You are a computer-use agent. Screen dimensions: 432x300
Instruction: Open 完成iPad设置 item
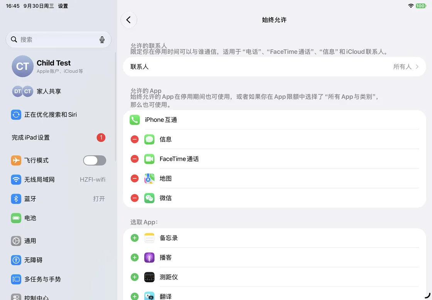click(x=58, y=137)
